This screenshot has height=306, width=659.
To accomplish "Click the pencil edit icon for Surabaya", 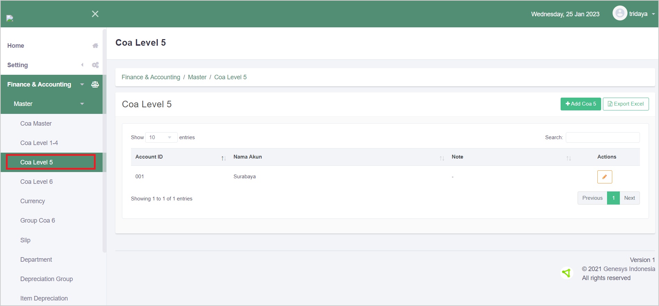I will (604, 177).
